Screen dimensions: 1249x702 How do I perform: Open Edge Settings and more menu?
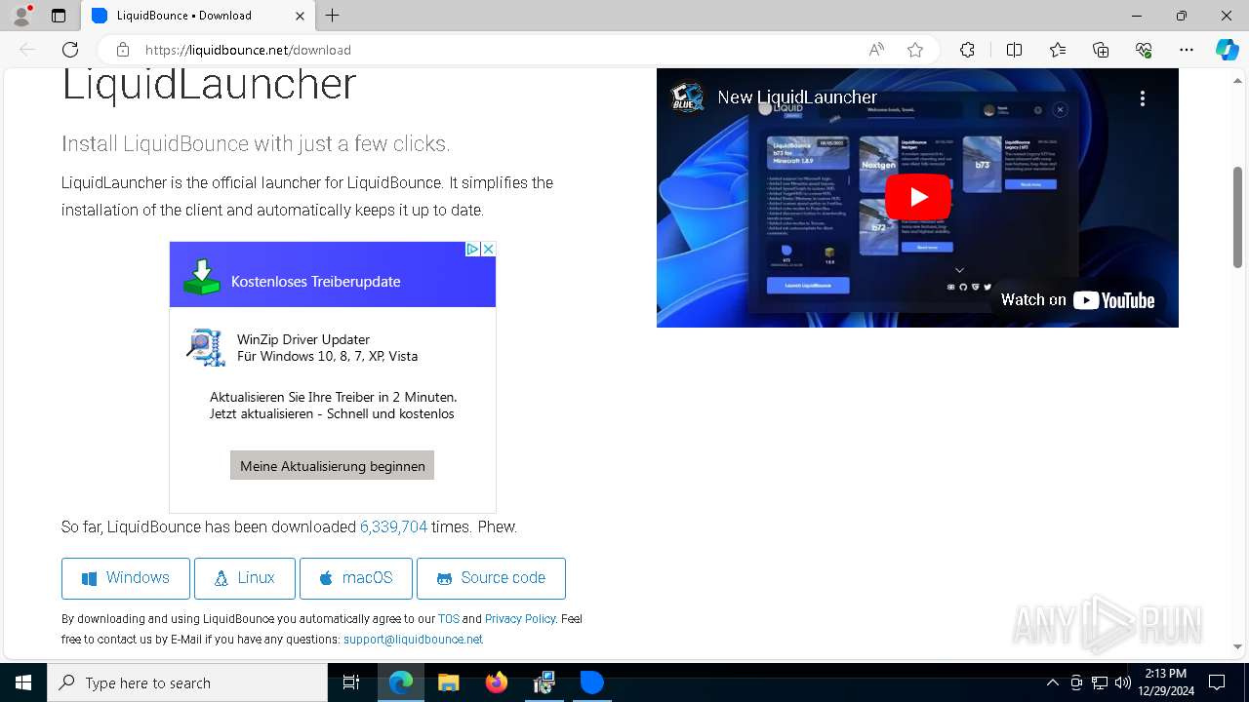pyautogui.click(x=1187, y=50)
